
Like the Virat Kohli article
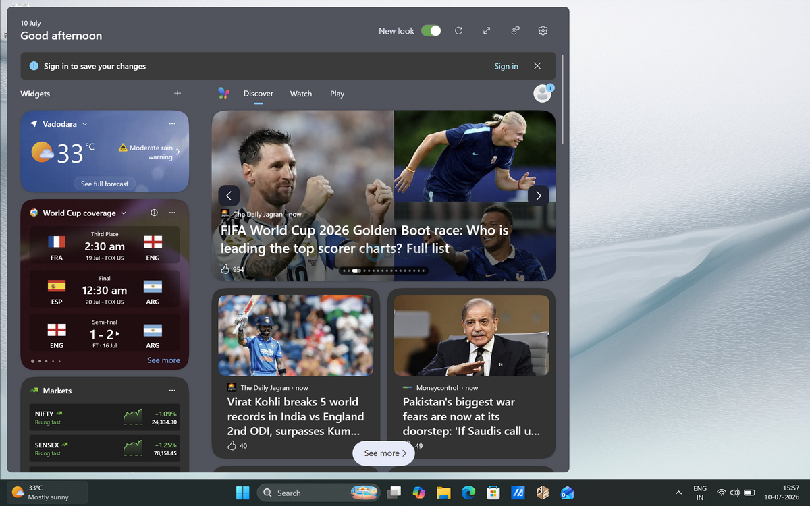[232, 445]
